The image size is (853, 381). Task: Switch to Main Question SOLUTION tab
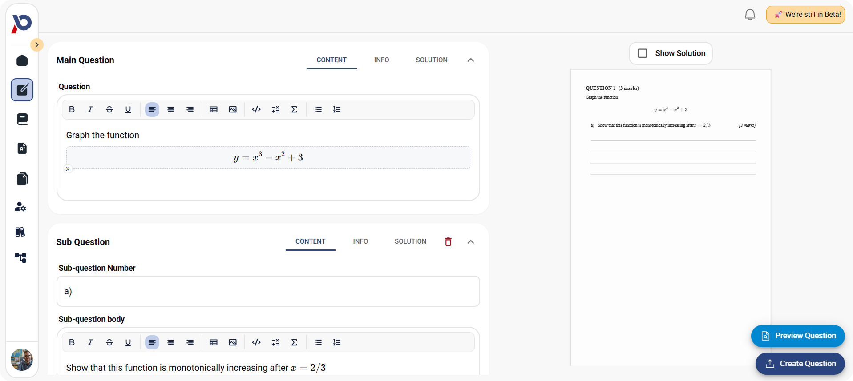coord(431,60)
